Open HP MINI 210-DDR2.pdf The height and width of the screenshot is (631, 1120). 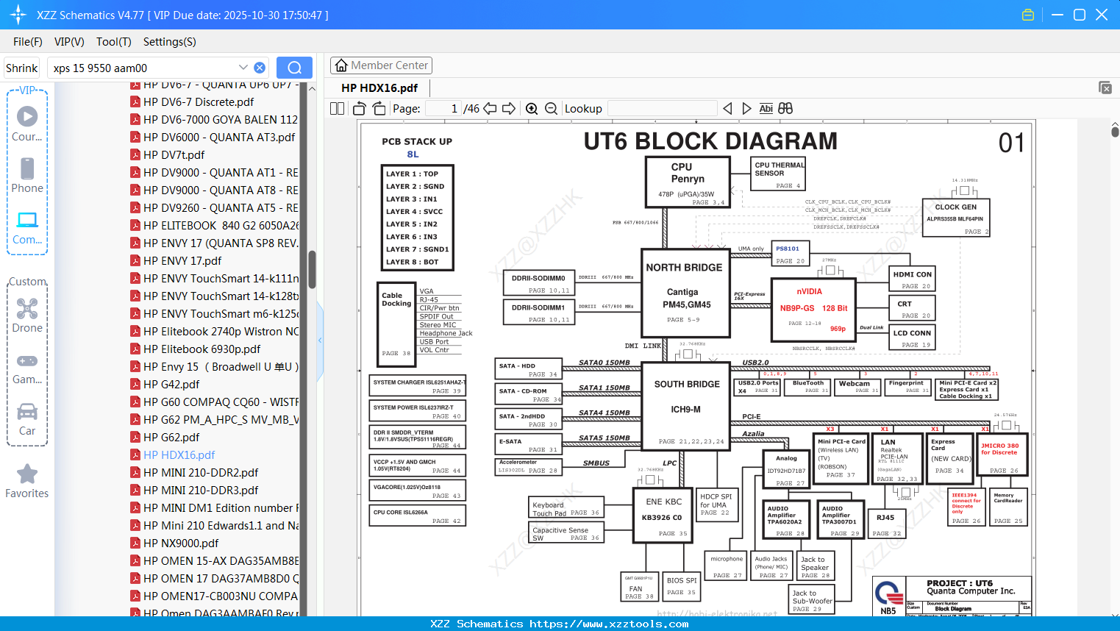tap(201, 472)
